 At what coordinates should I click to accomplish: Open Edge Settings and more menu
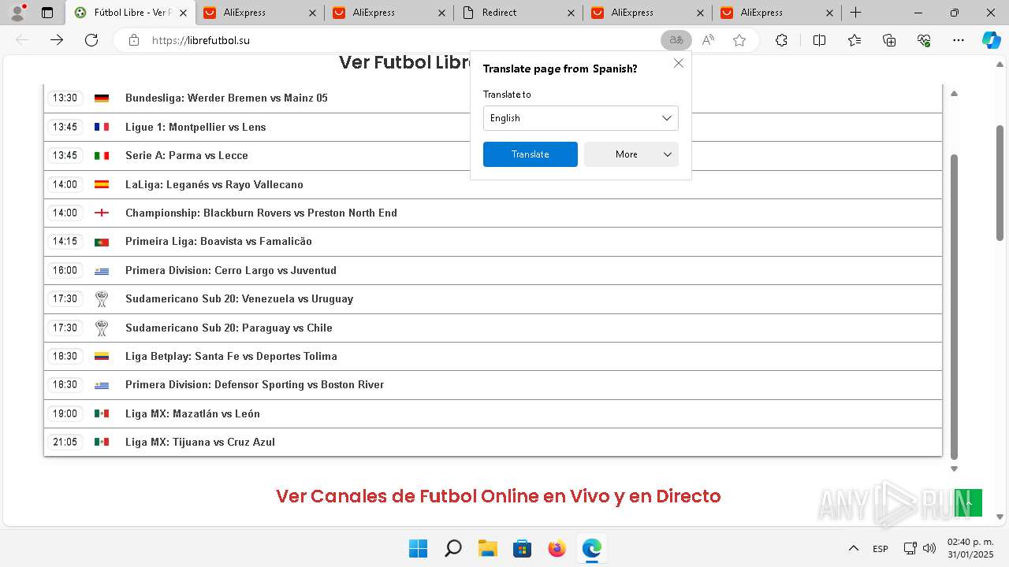click(959, 40)
